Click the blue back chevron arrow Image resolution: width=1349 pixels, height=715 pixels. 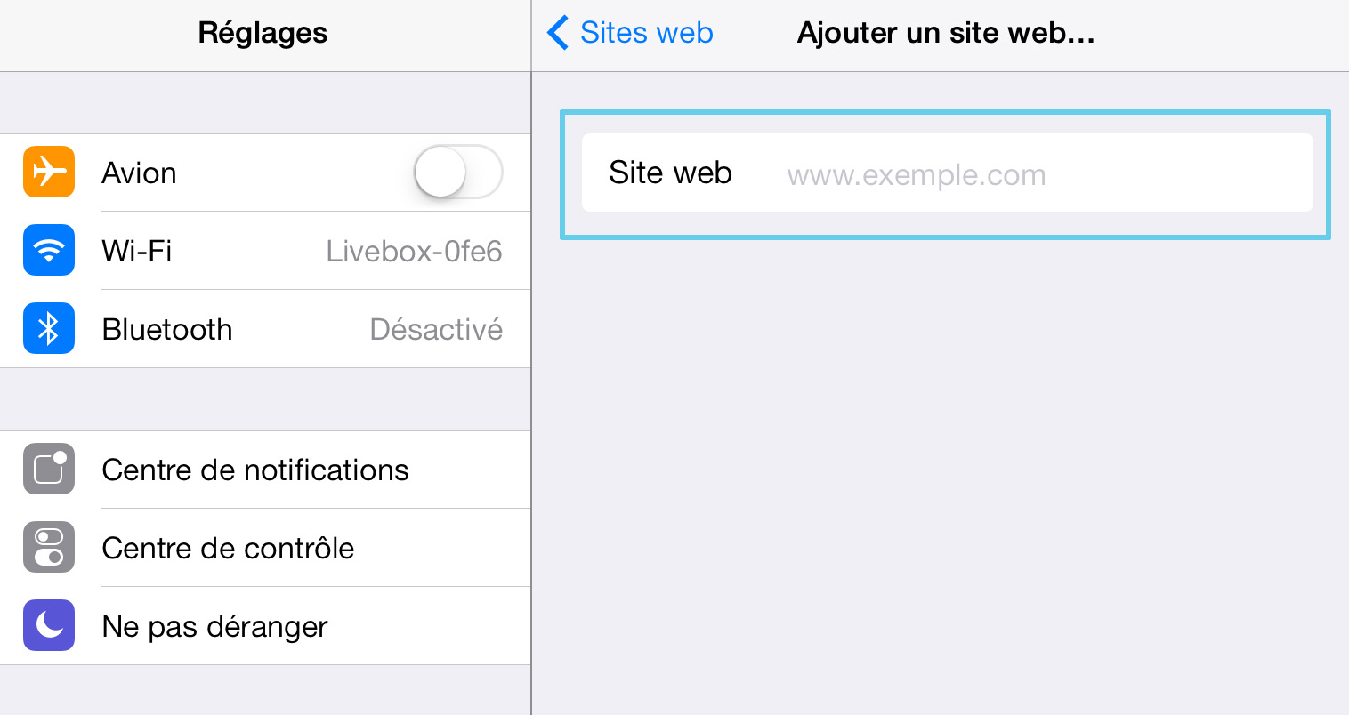[x=557, y=33]
